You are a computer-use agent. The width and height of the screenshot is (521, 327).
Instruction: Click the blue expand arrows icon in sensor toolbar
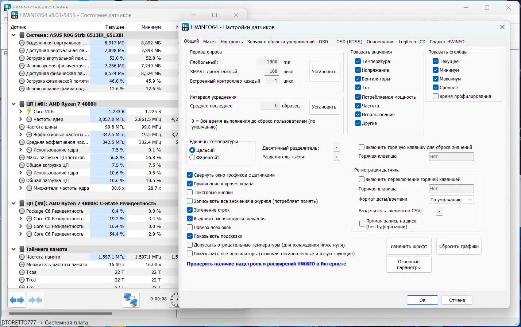(x=17, y=300)
